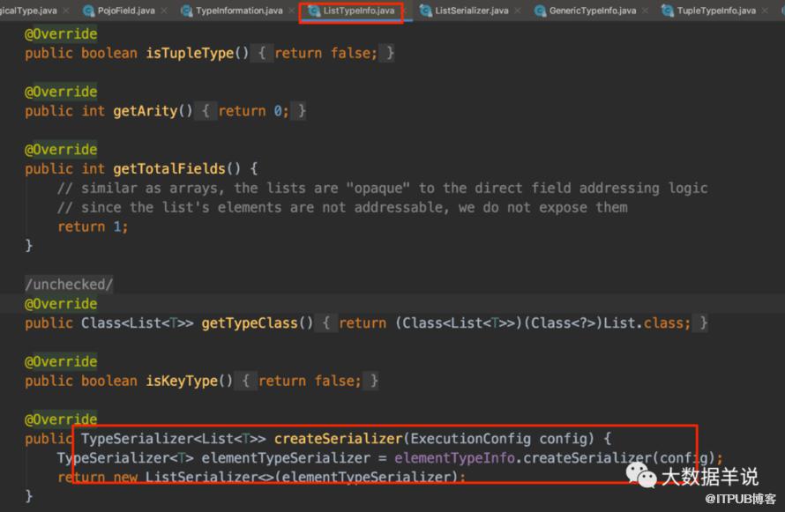Click @Override annotation above isKeyType
Image resolution: width=785 pixels, height=512 pixels.
click(x=61, y=361)
